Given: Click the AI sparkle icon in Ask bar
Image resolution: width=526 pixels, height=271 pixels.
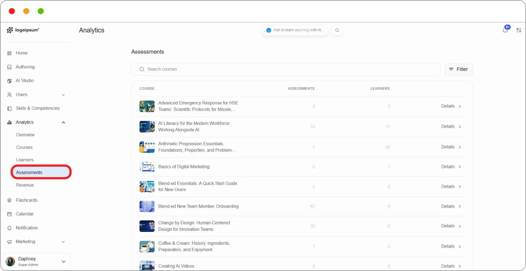Looking at the screenshot, I should point(269,30).
